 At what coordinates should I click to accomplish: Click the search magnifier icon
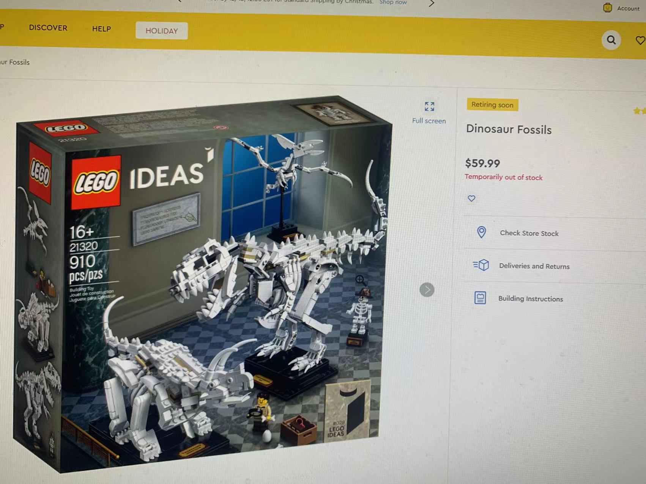coord(611,40)
